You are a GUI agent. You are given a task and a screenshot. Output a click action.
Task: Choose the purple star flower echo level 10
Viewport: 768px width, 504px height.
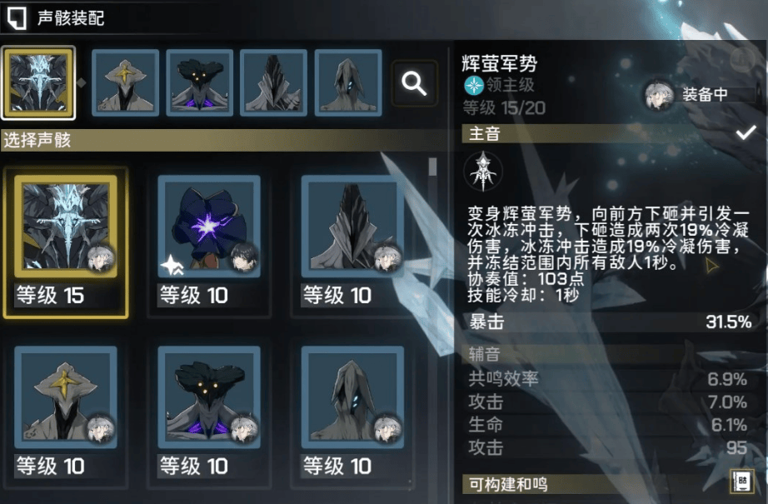(x=209, y=243)
